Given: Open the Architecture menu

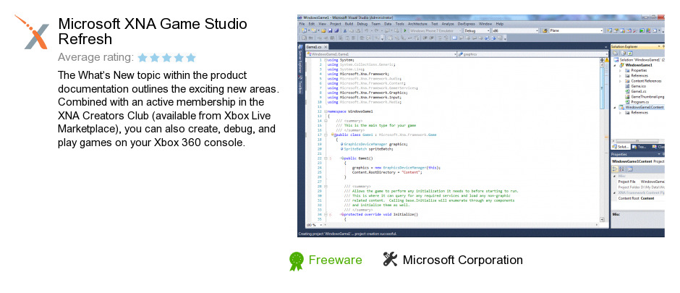Looking at the screenshot, I should (417, 24).
